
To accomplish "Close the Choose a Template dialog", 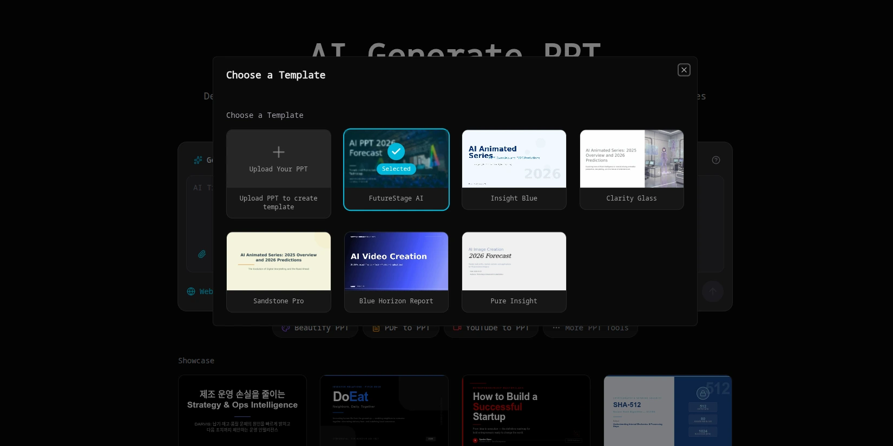I will [684, 70].
